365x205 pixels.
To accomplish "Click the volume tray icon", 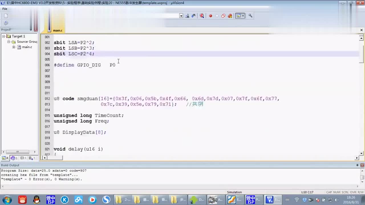I will click(336, 200).
